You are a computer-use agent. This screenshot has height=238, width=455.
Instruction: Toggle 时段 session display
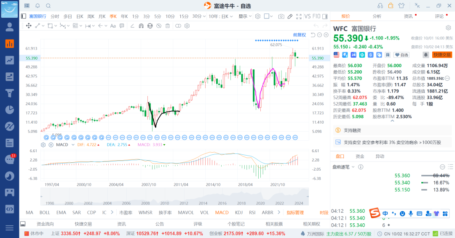[324, 212]
